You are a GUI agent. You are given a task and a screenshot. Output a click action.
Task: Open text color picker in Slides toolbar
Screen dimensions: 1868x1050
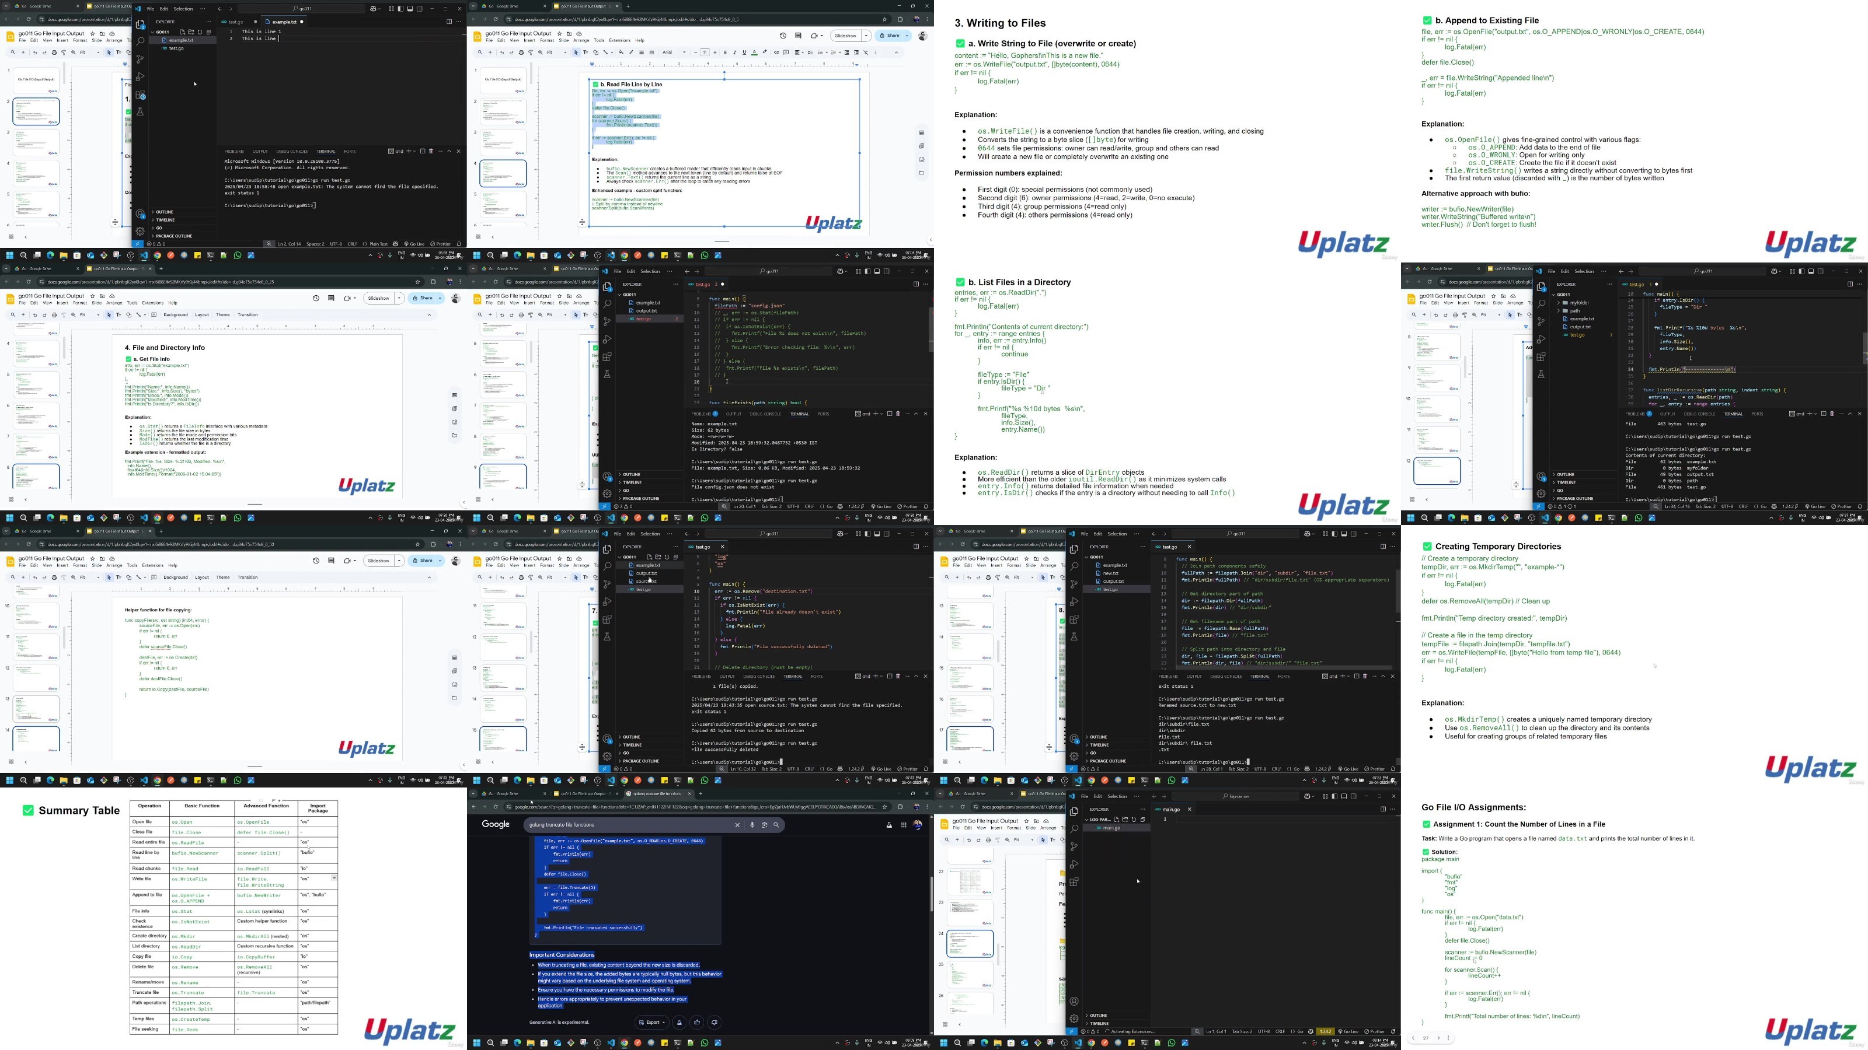[754, 52]
